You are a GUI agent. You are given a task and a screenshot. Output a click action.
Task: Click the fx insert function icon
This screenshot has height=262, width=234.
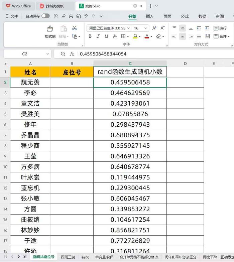click(x=72, y=54)
